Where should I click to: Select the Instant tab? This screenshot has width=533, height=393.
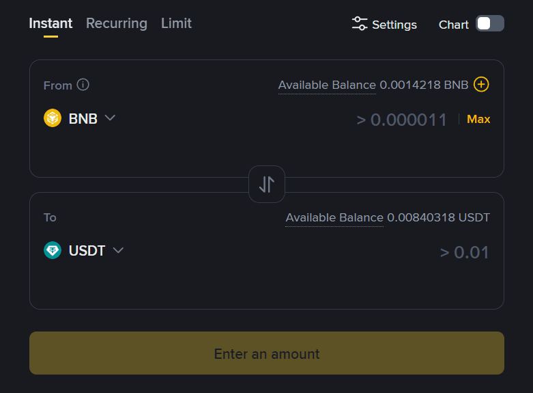[x=51, y=23]
